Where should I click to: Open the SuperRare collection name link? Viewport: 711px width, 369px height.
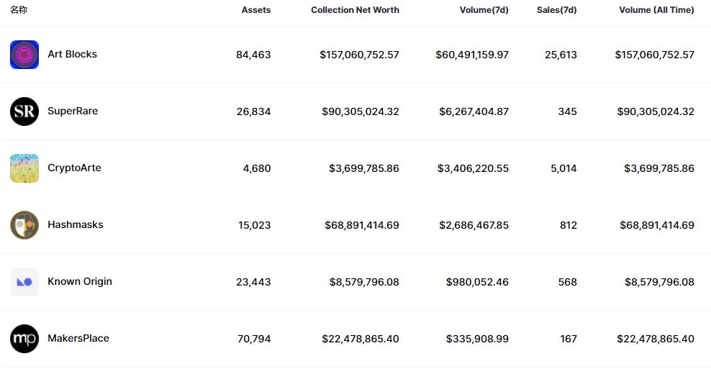[73, 111]
